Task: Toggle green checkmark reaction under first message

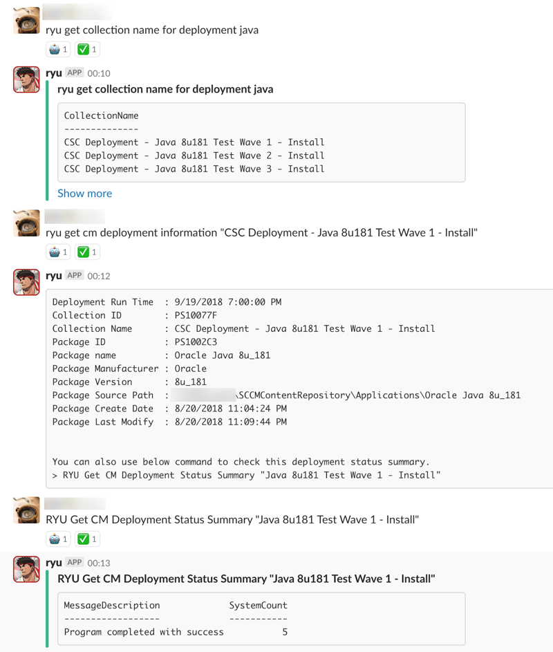Action: click(87, 50)
